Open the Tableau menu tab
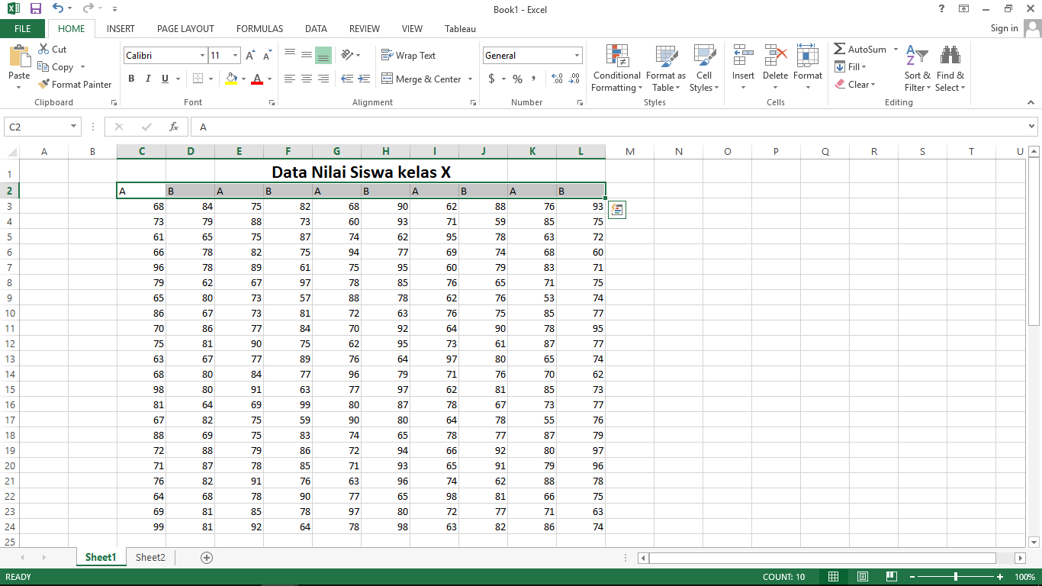 tap(459, 29)
